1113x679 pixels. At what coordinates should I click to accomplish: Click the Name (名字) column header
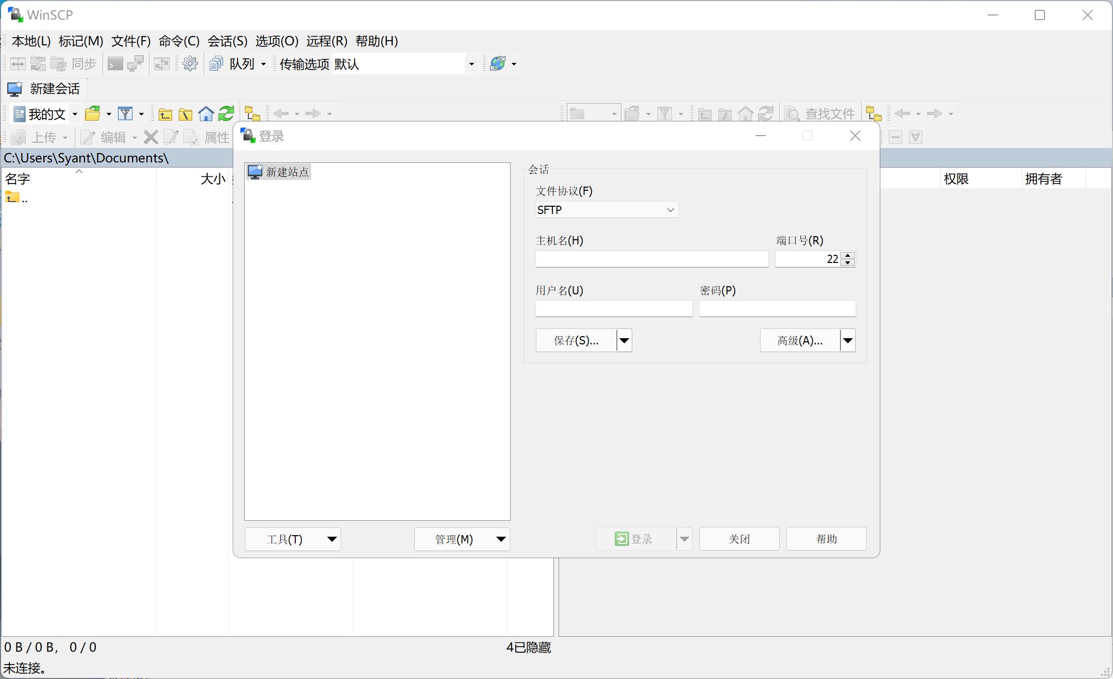tap(79, 179)
